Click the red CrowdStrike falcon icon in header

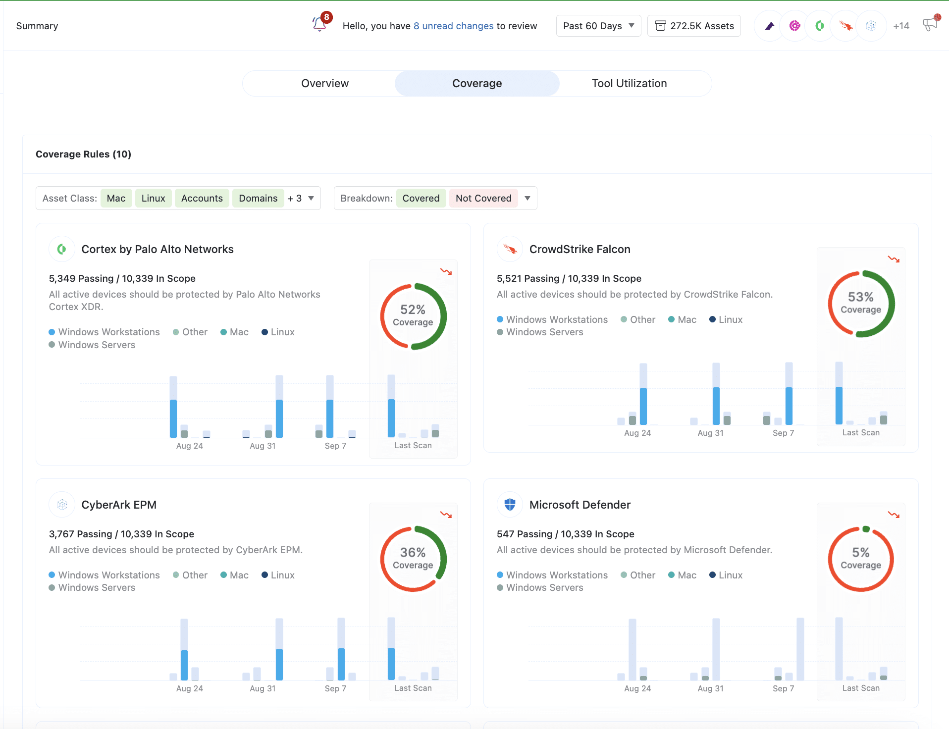846,26
